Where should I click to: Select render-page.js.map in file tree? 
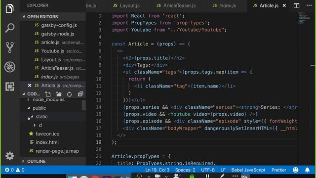point(57,151)
